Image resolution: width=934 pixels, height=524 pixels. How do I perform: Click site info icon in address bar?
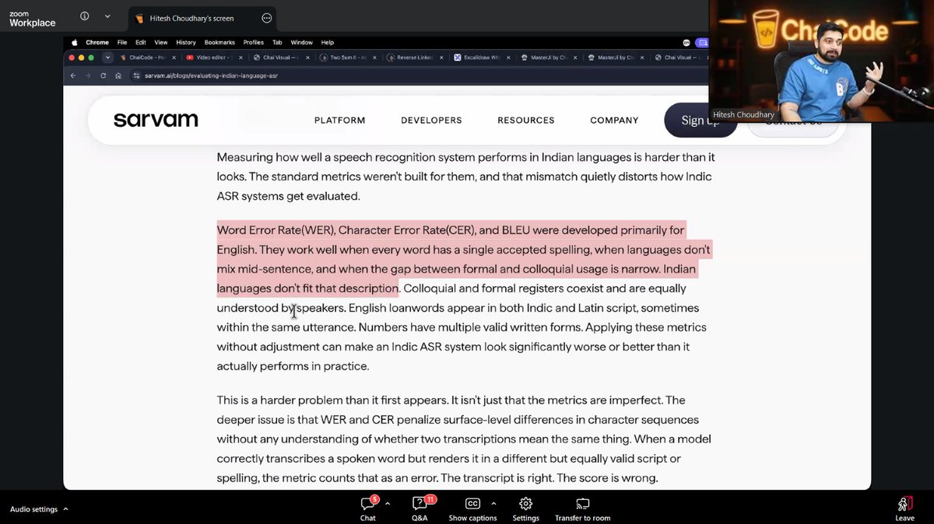coord(135,75)
